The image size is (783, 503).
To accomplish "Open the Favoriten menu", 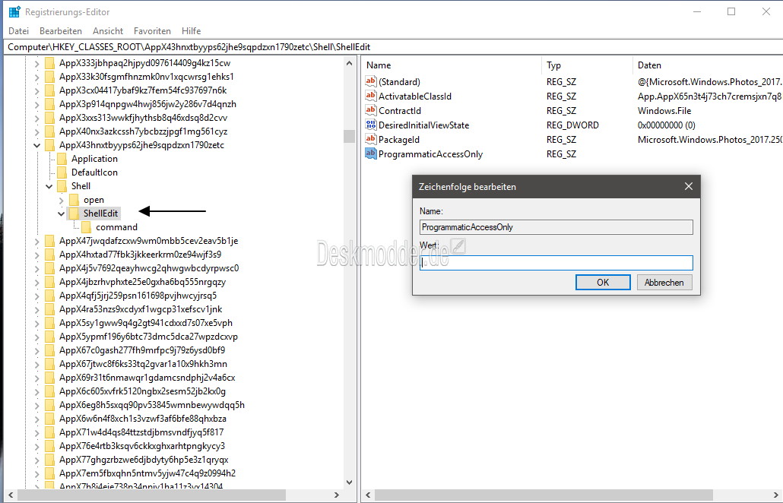I will (x=152, y=31).
